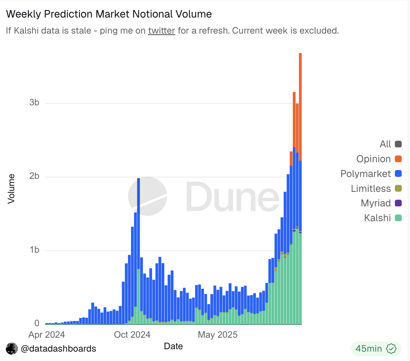This screenshot has height=361, width=410.
Task: Toggle the Polymarket series visibility
Action: coord(365,173)
